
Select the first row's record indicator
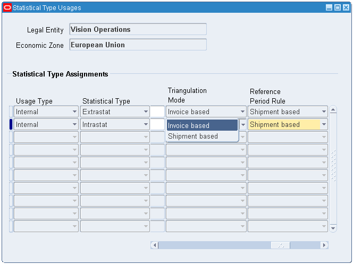coord(11,112)
